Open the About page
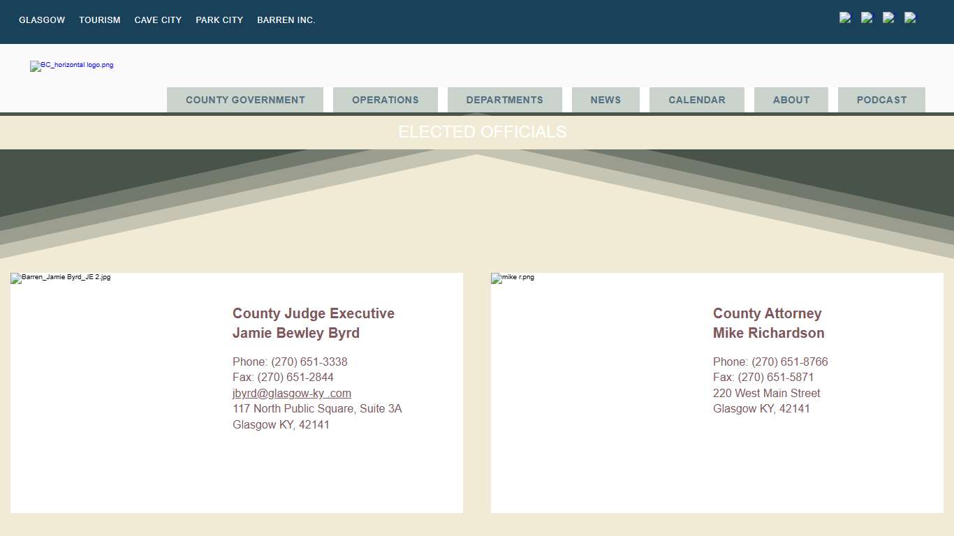This screenshot has width=954, height=536. 791,100
